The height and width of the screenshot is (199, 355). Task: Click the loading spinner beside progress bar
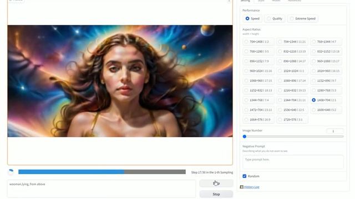11,172
